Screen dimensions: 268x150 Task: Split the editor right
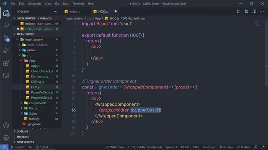[254, 11]
